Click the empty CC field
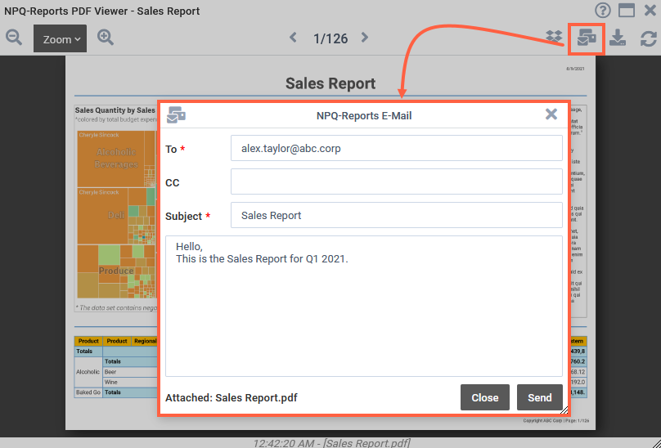This screenshot has height=448, width=661. [x=396, y=181]
